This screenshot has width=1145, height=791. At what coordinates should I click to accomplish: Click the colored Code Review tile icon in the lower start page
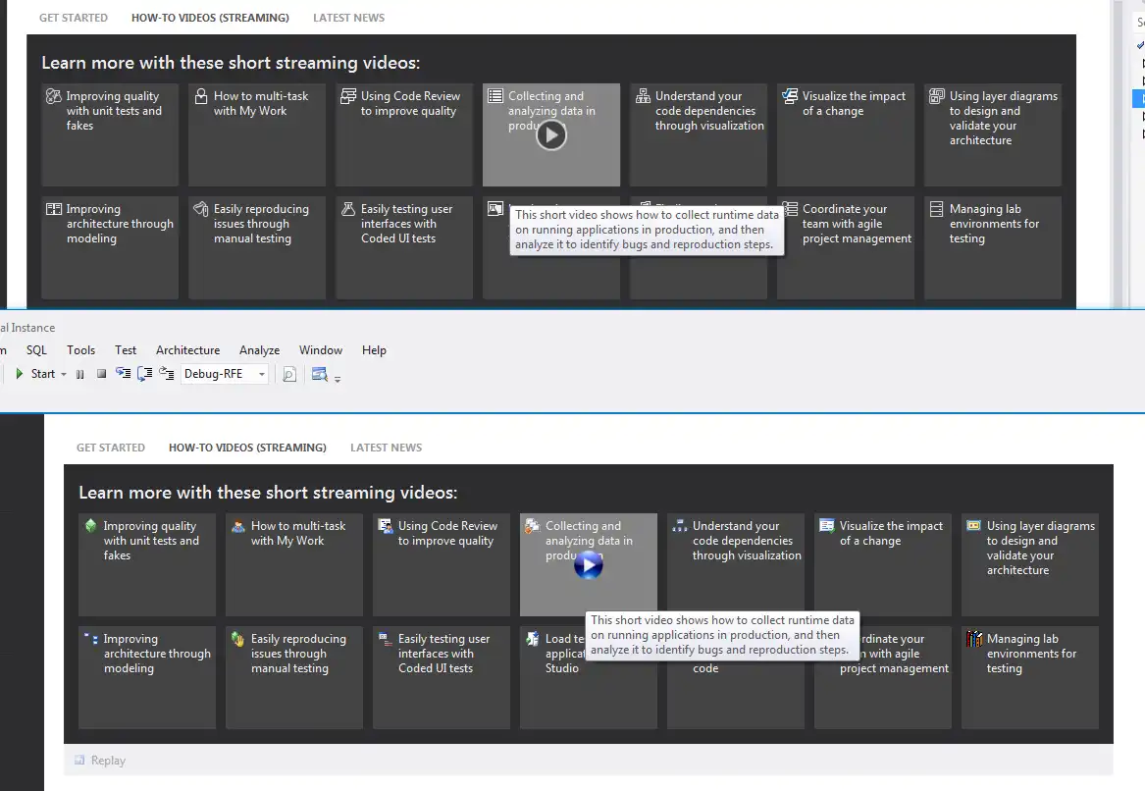click(385, 526)
